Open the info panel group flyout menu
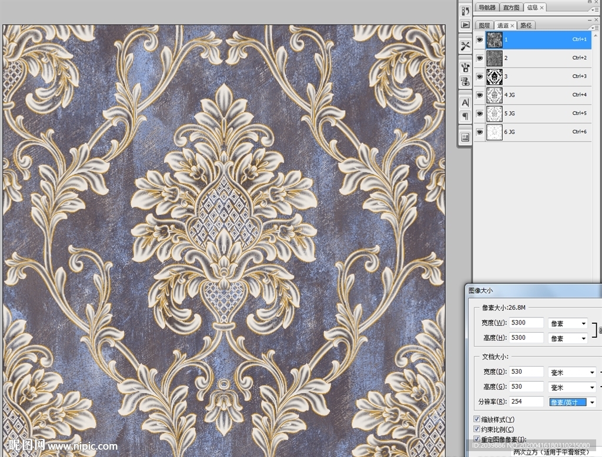Screen dimensions: 602x457 tap(596, 9)
